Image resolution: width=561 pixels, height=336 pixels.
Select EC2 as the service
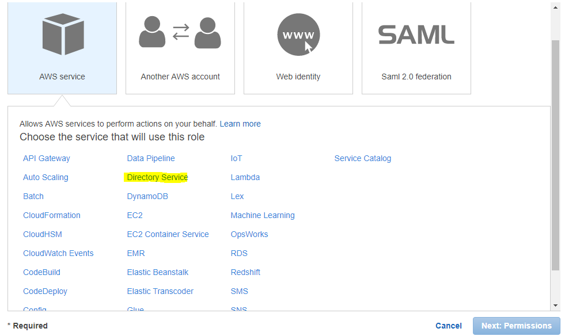[x=135, y=215]
